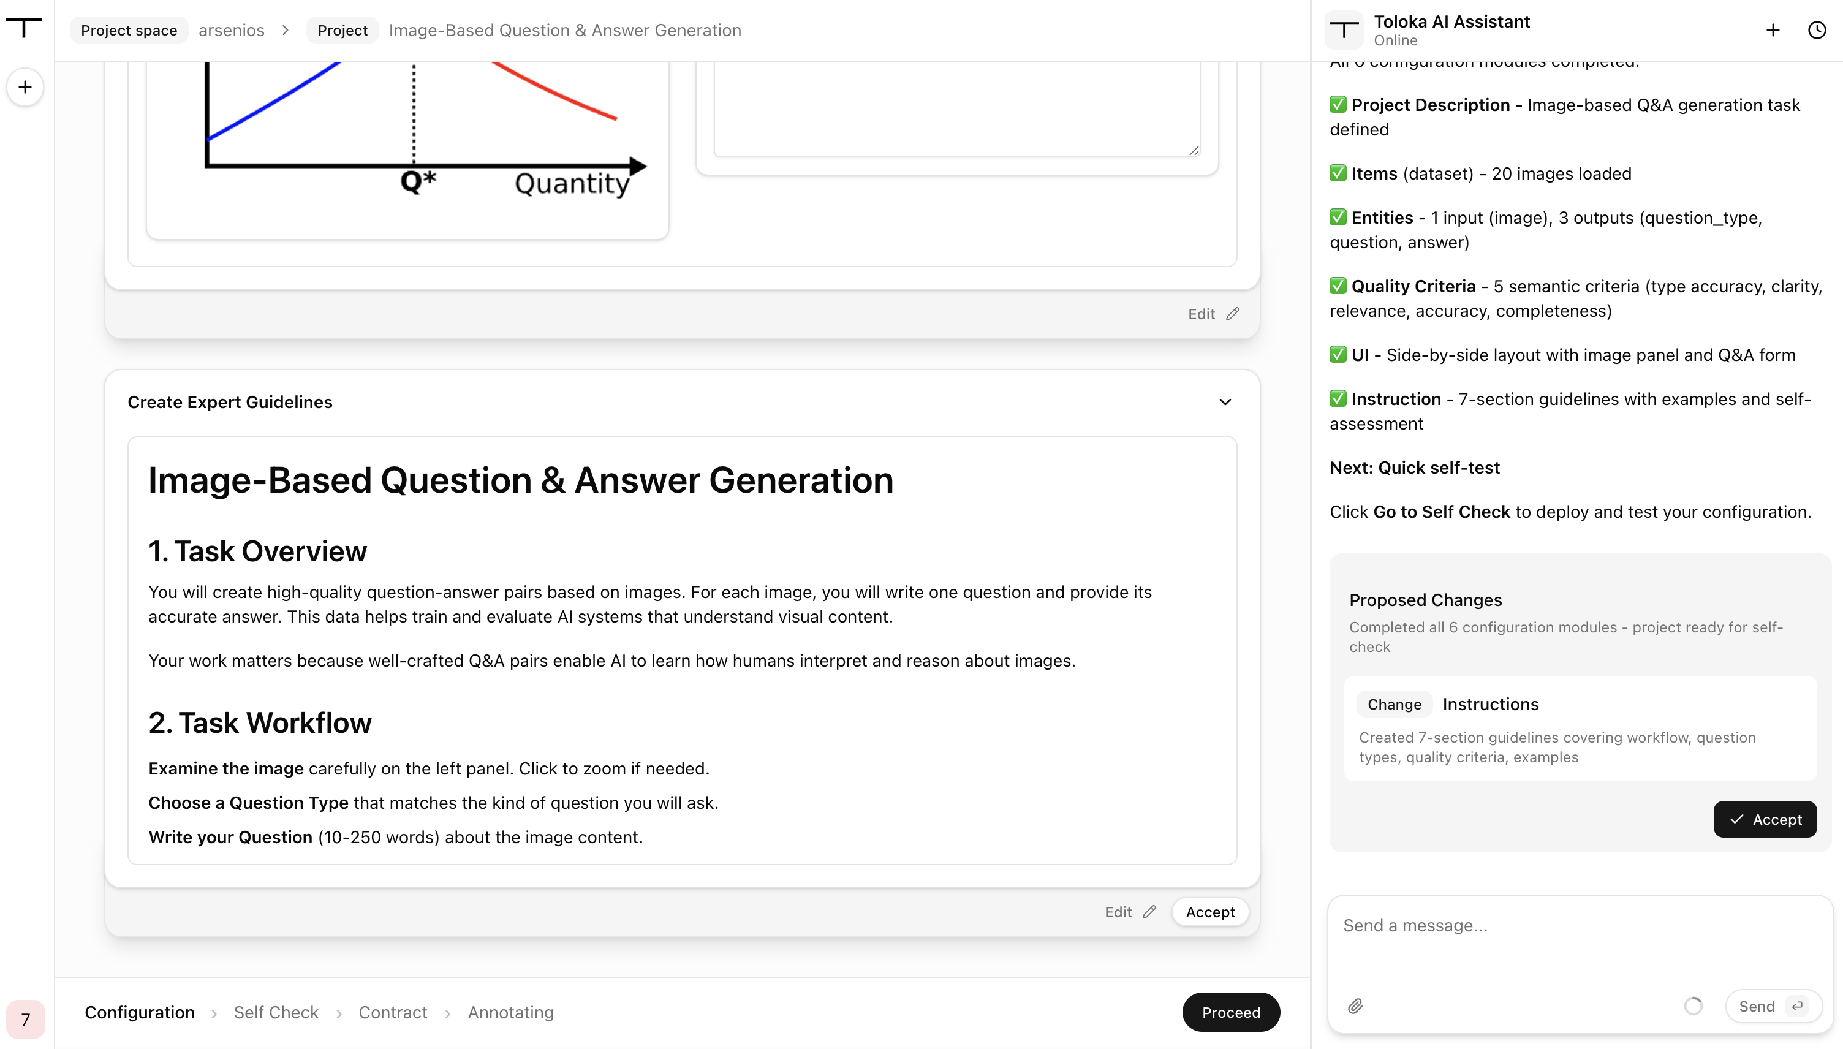The image size is (1843, 1049).
Task: Switch to the Annotating step
Action: coord(510,1012)
